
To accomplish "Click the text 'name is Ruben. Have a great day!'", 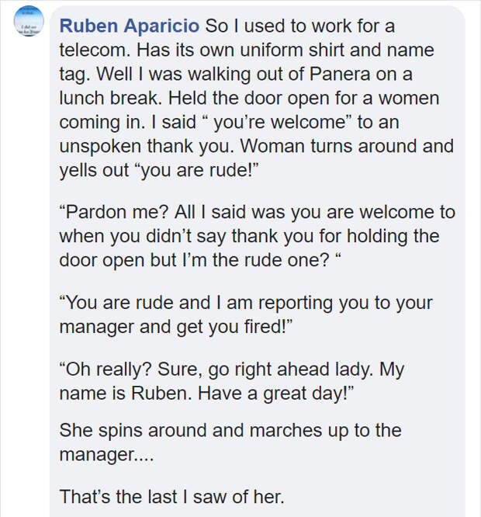I will [207, 394].
